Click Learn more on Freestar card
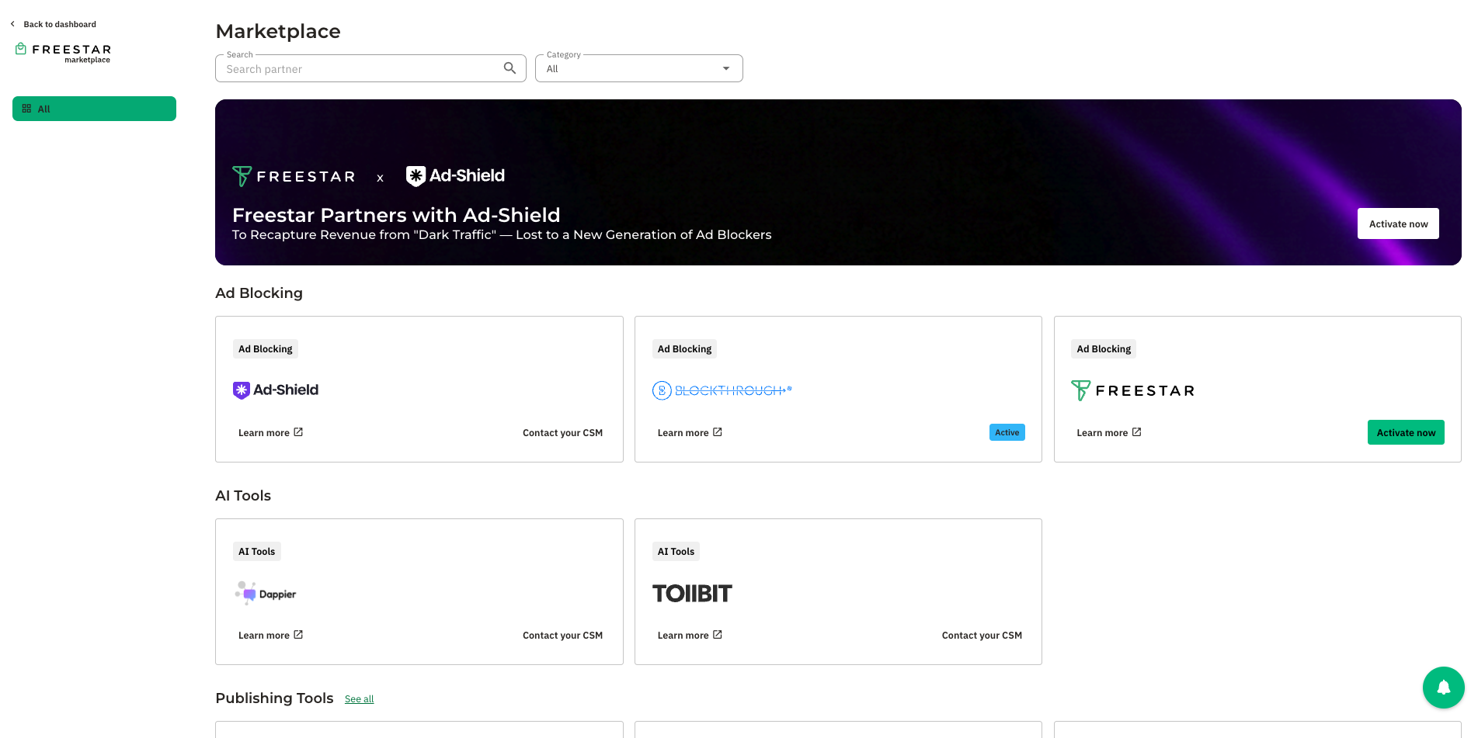Screen dimensions: 1478x738 (x=1102, y=433)
